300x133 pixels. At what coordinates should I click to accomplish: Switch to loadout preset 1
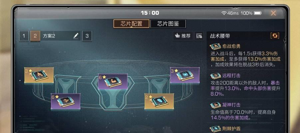[x=24, y=36]
